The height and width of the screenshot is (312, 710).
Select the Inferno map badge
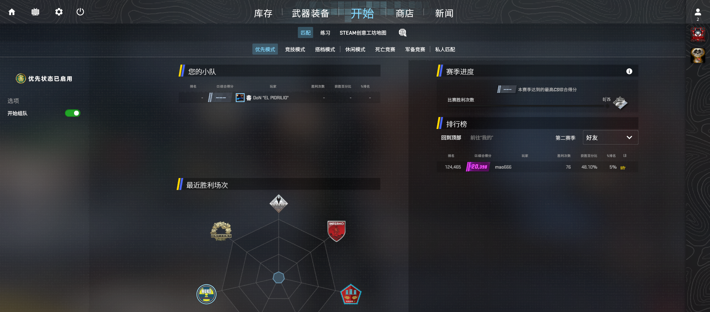[x=336, y=231]
